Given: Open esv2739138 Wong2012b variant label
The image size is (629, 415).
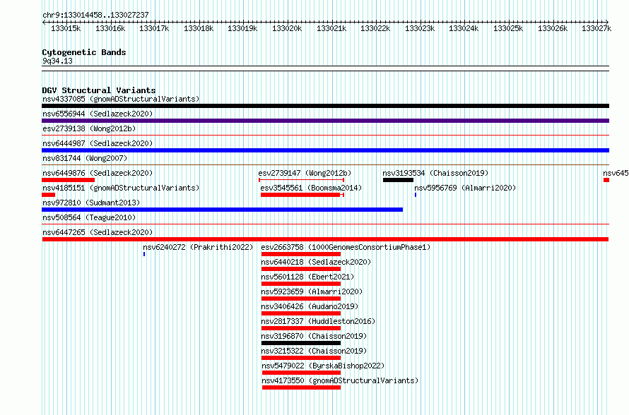Looking at the screenshot, I should pos(89,128).
